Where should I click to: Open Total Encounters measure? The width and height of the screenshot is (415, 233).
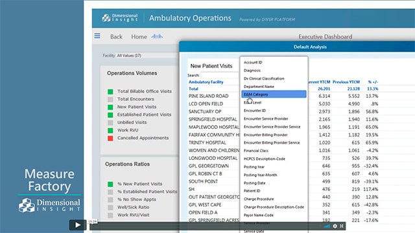point(136,99)
